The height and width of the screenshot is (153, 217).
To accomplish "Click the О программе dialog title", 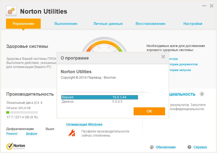I will 75,58.
